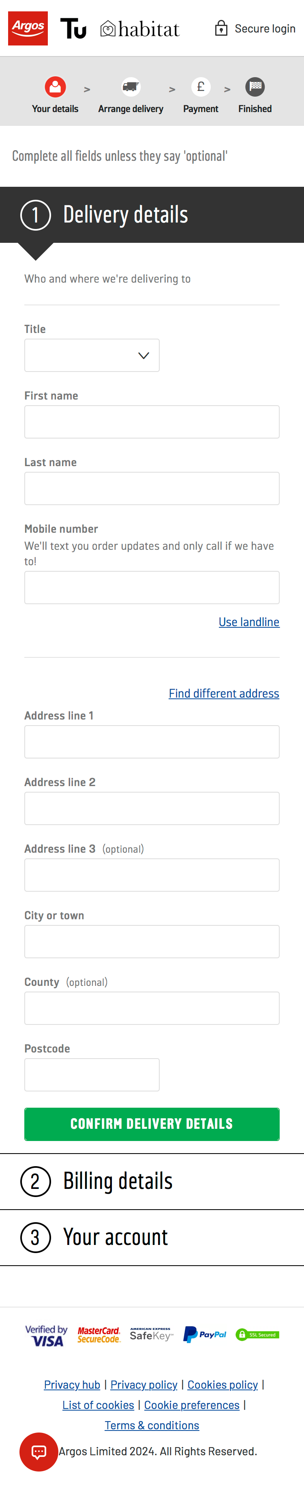Click Confirm delivery details
This screenshot has width=304, height=1491.
coord(152,1124)
